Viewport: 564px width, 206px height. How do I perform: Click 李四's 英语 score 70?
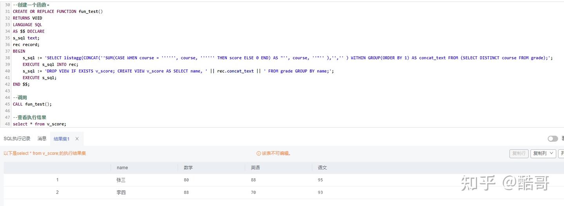[253, 193]
